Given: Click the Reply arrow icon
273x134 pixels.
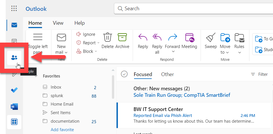Looking at the screenshot, I should tap(143, 37).
